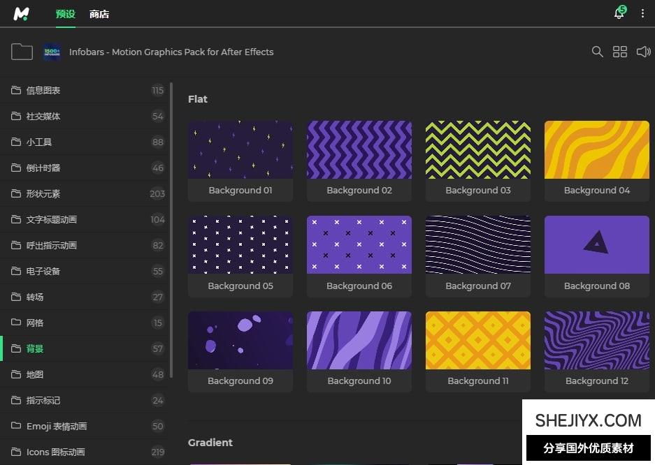
Task: Open the Emoji 表情动画 folder
Action: (57, 426)
